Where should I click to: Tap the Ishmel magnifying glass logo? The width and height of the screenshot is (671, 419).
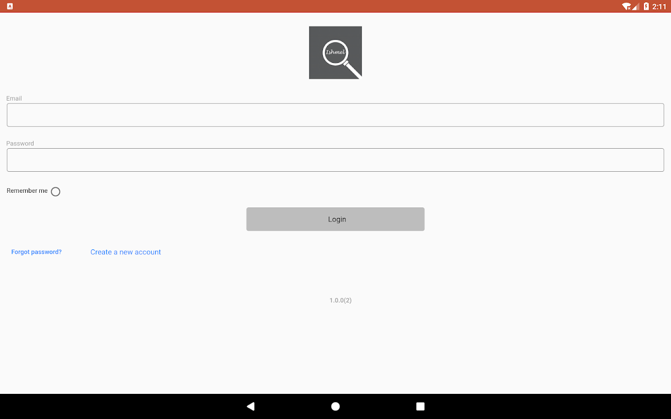(335, 52)
